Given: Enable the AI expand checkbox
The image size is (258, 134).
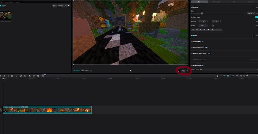Looking at the screenshot, I should 192,66.
